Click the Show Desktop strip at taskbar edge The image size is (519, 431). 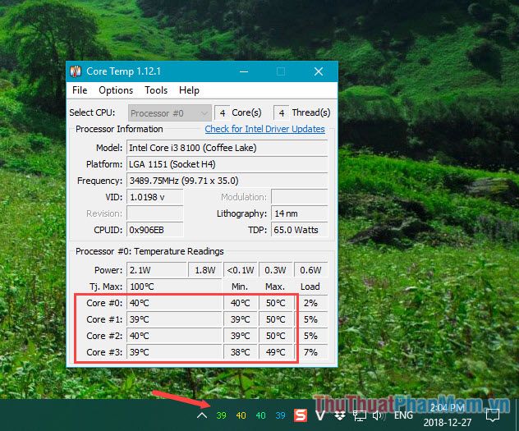coord(517,415)
